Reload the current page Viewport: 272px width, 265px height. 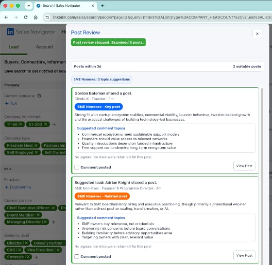pos(26,17)
